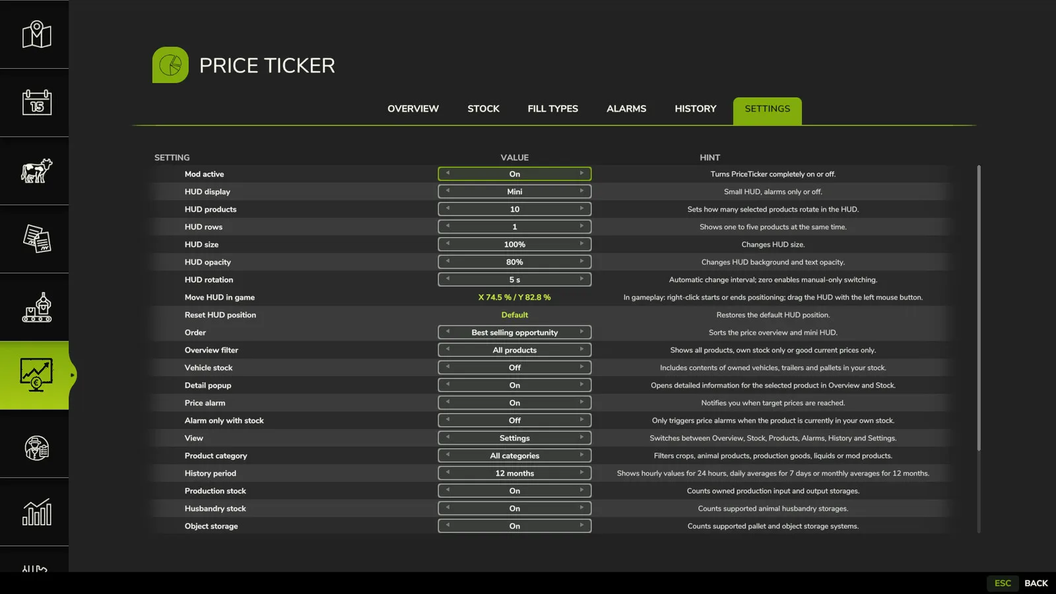Change Order selector to next option
This screenshot has height=594, width=1056.
pos(581,332)
